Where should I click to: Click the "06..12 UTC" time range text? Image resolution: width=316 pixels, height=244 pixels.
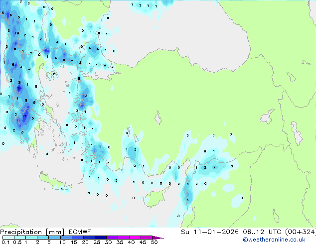(x=262, y=232)
